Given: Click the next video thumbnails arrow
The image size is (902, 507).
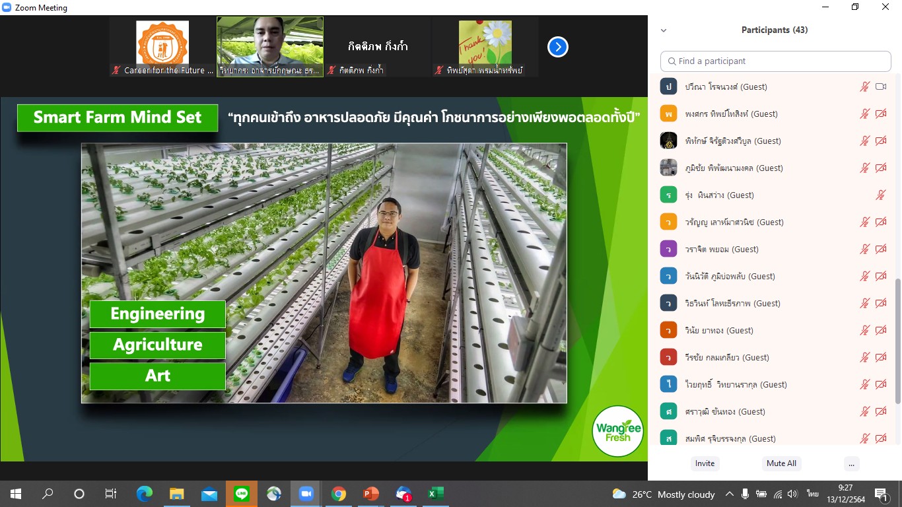Looking at the screenshot, I should coord(558,47).
